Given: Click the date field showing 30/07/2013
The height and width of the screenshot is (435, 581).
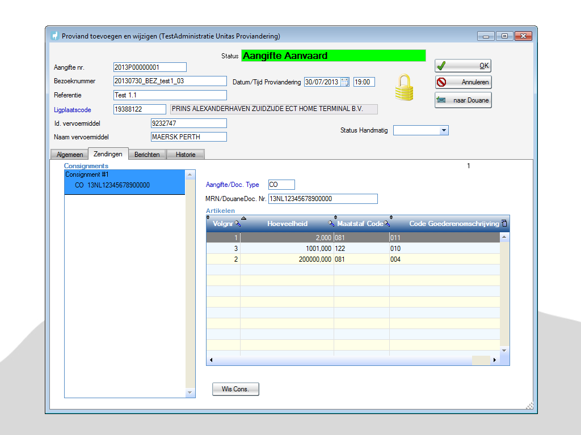Looking at the screenshot, I should click(x=322, y=82).
